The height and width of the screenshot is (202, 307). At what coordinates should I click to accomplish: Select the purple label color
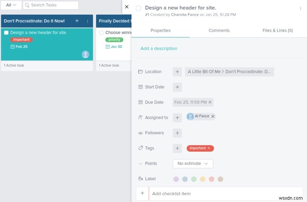(x=176, y=179)
